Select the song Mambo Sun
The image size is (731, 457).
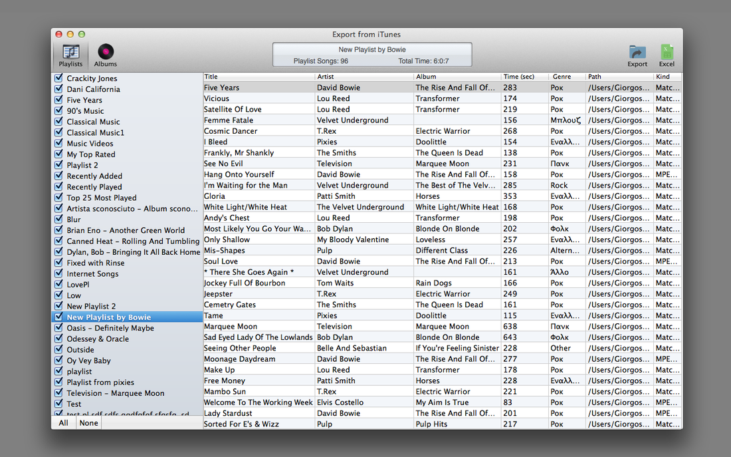(225, 391)
